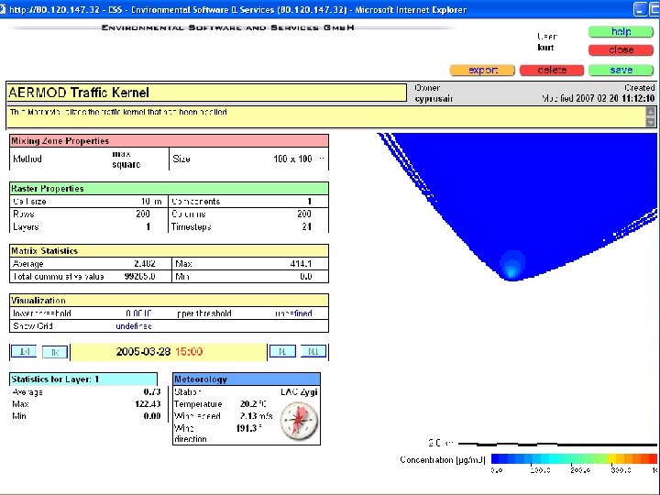This screenshot has height=495, width=660.
Task: Click the concentration color legend bar
Action: [x=574, y=459]
